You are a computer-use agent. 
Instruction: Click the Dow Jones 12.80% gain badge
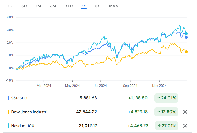click(166, 112)
